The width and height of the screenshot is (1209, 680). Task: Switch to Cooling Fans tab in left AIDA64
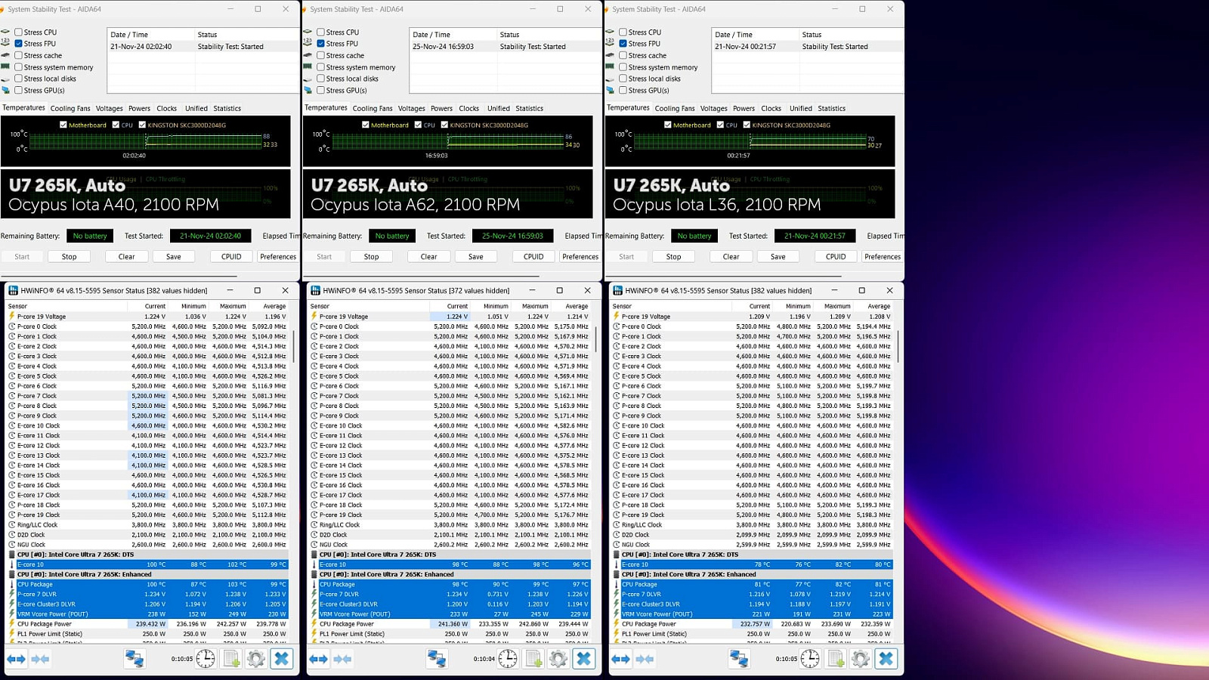(x=70, y=109)
